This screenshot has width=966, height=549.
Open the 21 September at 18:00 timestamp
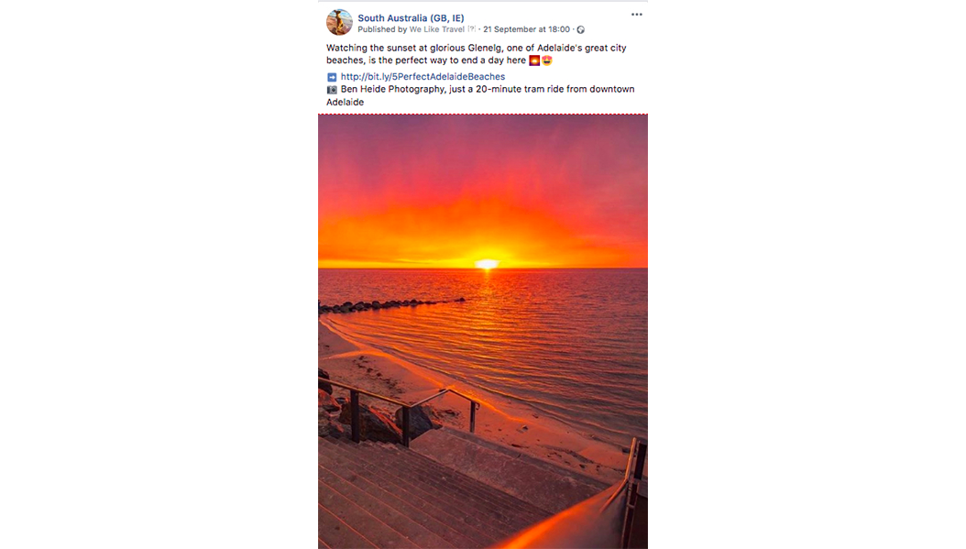coord(526,29)
